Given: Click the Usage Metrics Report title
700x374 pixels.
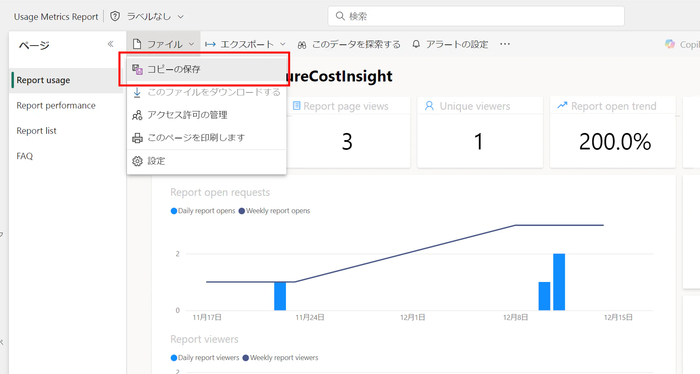Looking at the screenshot, I should (x=56, y=17).
